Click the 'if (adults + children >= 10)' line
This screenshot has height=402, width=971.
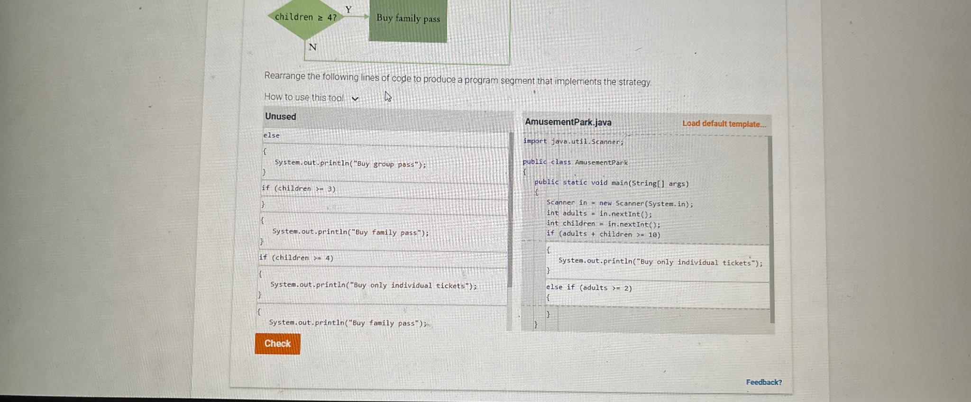(603, 234)
